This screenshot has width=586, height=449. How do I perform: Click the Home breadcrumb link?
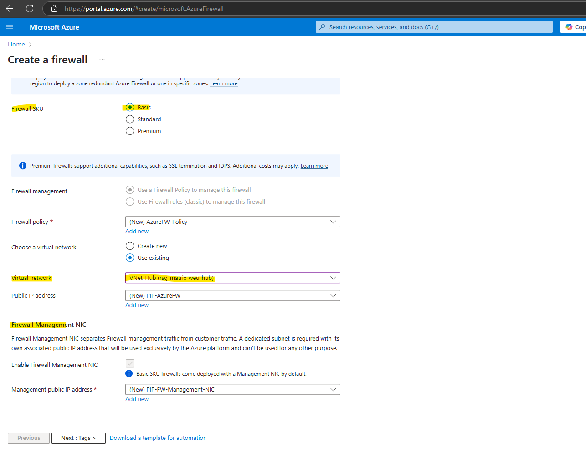(x=16, y=44)
